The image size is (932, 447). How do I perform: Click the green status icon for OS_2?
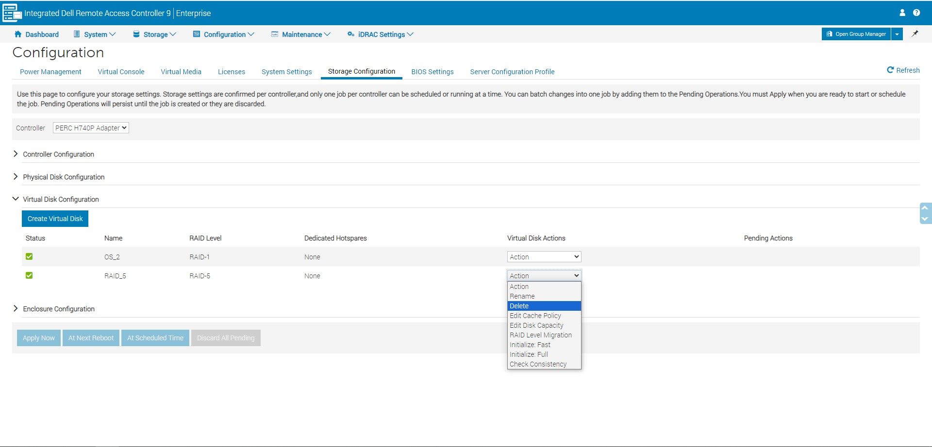click(29, 256)
